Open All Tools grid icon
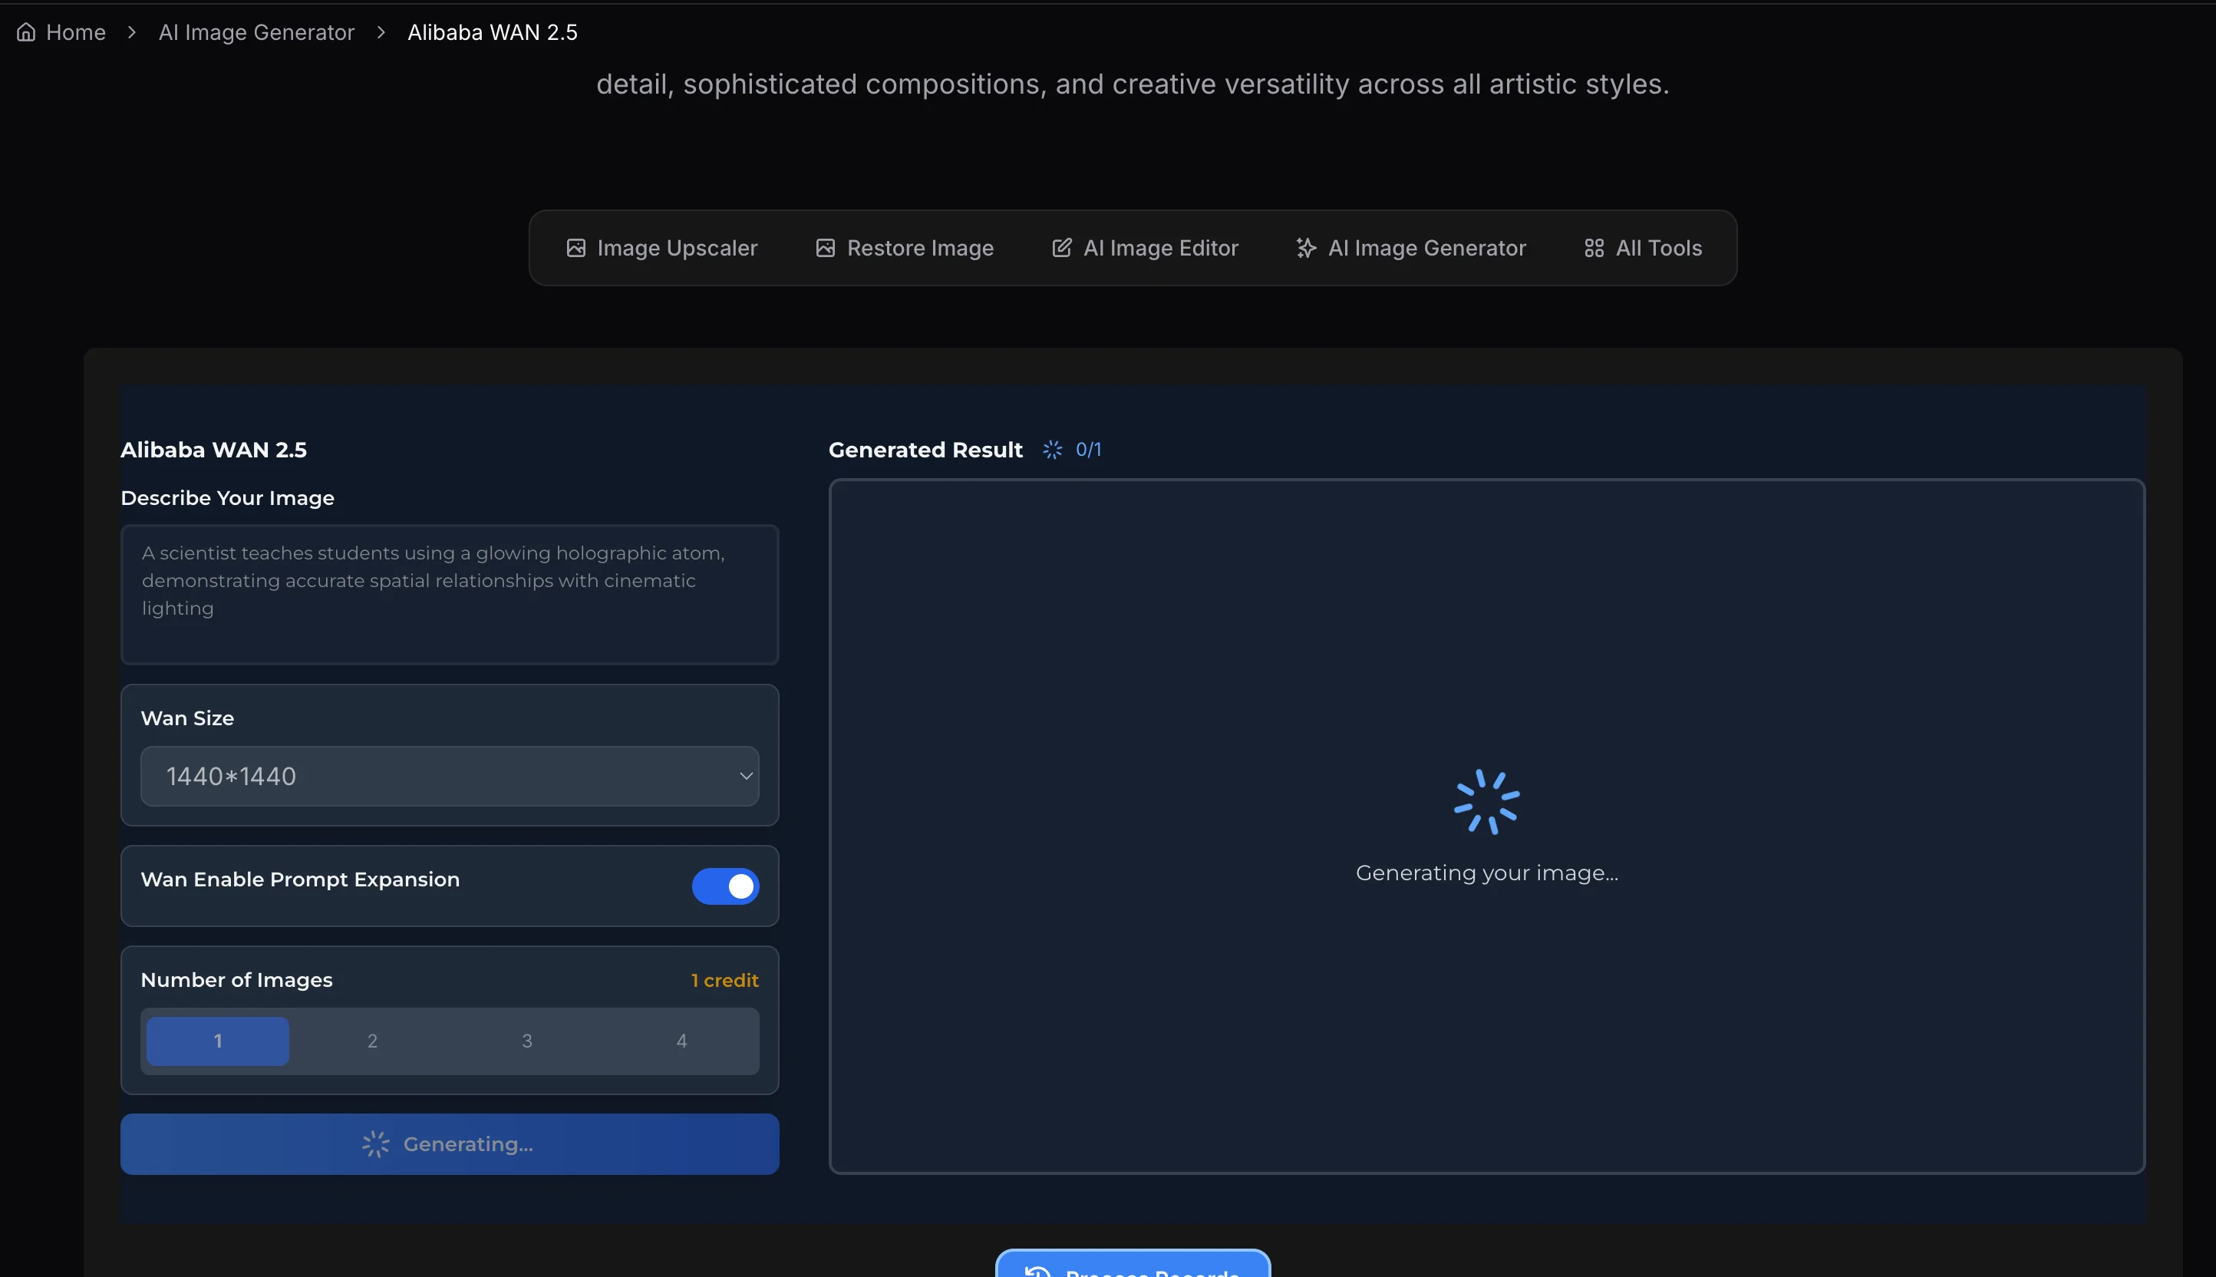 1594,247
